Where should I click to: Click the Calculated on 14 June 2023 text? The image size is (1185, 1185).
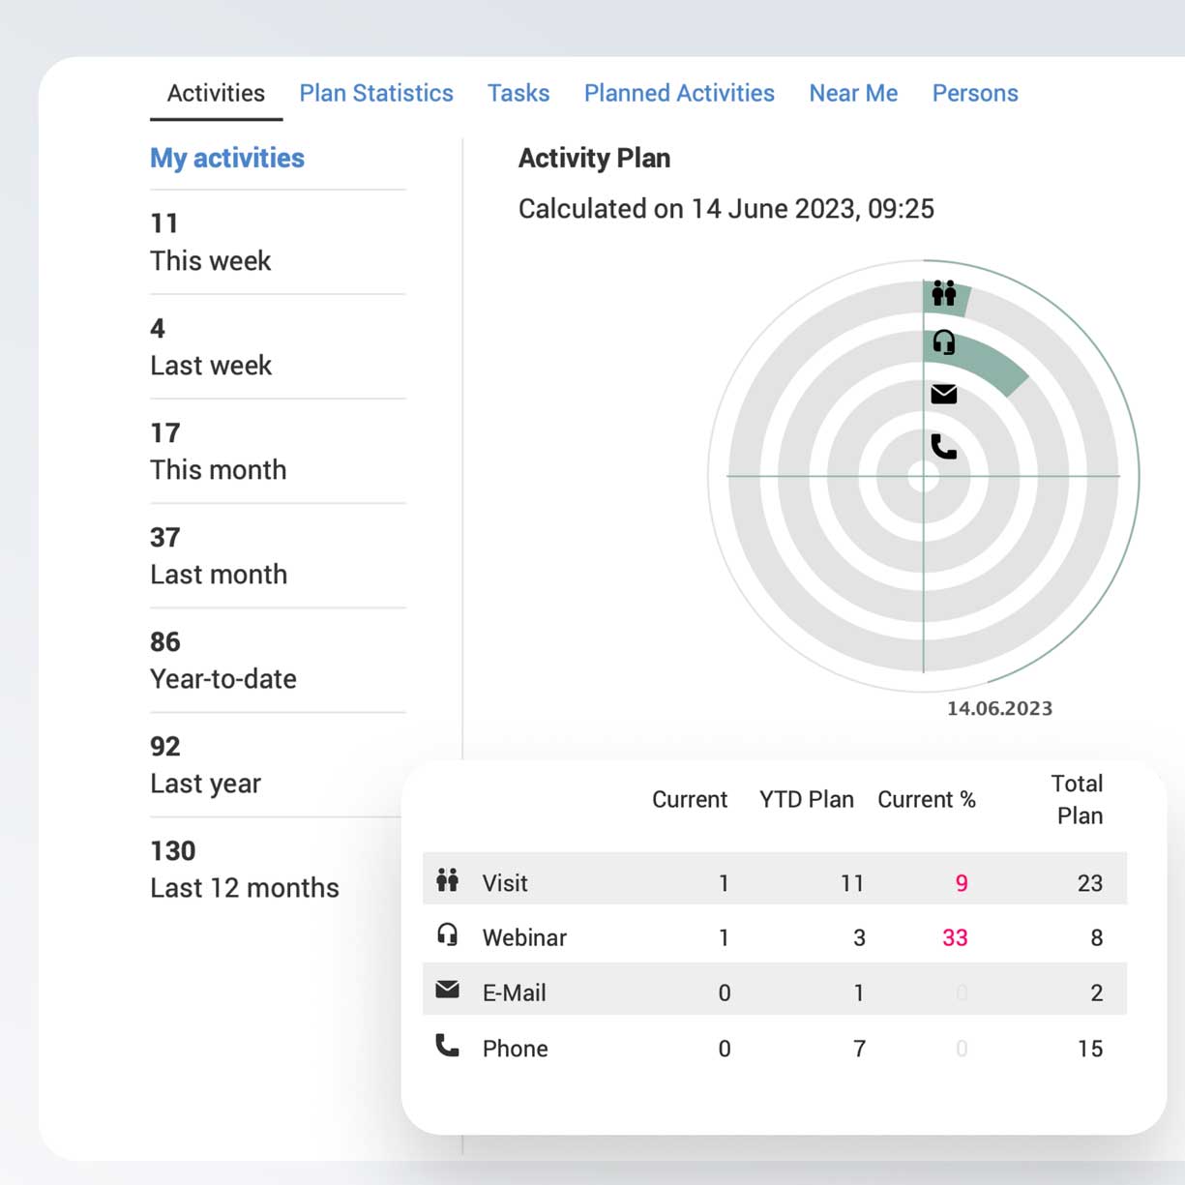pos(726,209)
